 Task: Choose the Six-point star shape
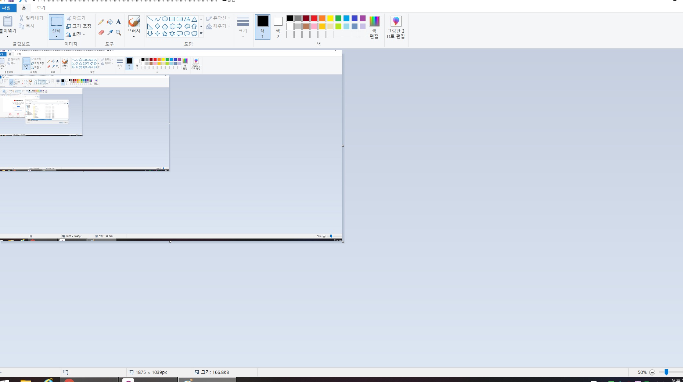coord(172,34)
